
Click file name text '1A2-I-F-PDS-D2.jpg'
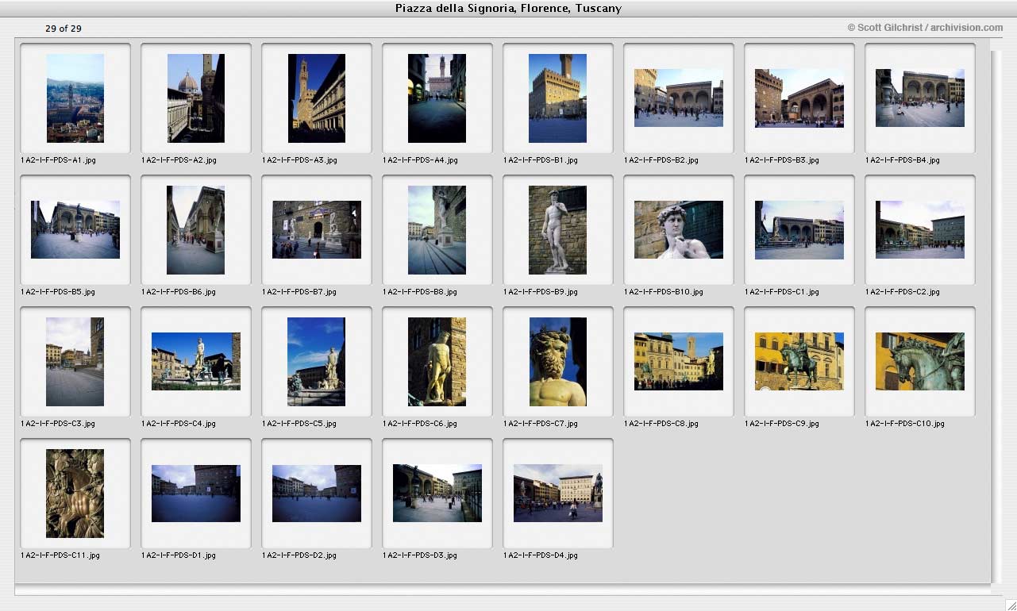tap(299, 555)
